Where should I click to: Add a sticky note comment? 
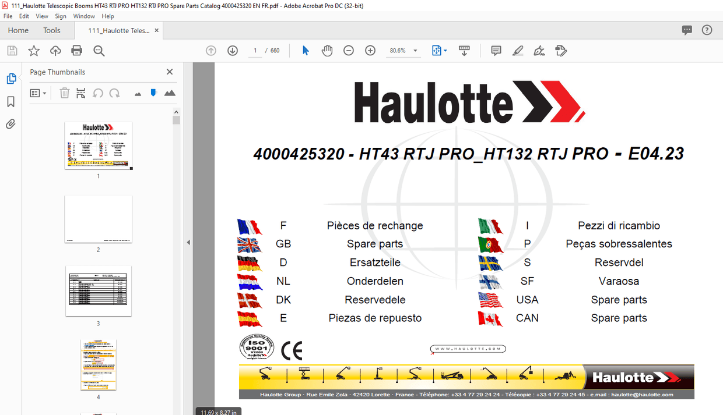[x=495, y=51]
